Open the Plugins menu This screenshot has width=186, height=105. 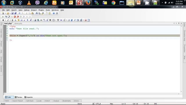click(41, 10)
